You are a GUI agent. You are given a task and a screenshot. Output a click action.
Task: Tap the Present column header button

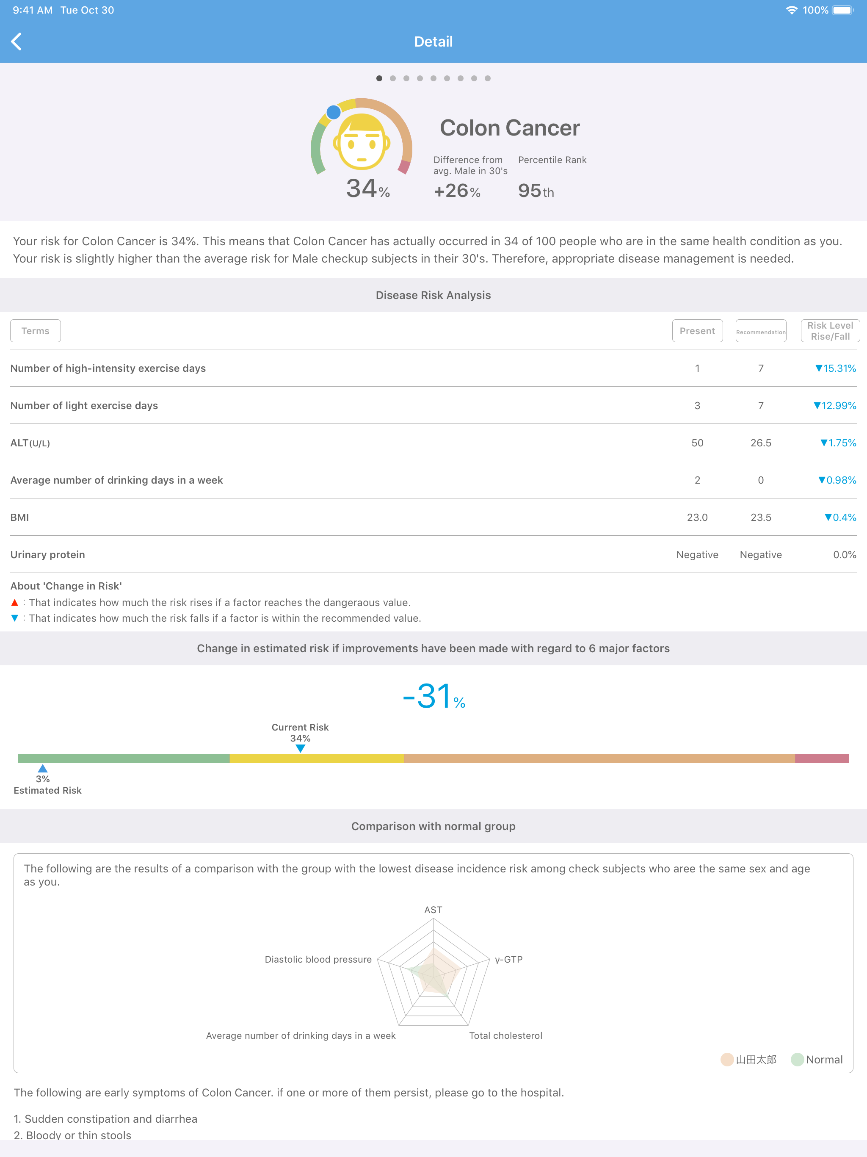pos(697,331)
